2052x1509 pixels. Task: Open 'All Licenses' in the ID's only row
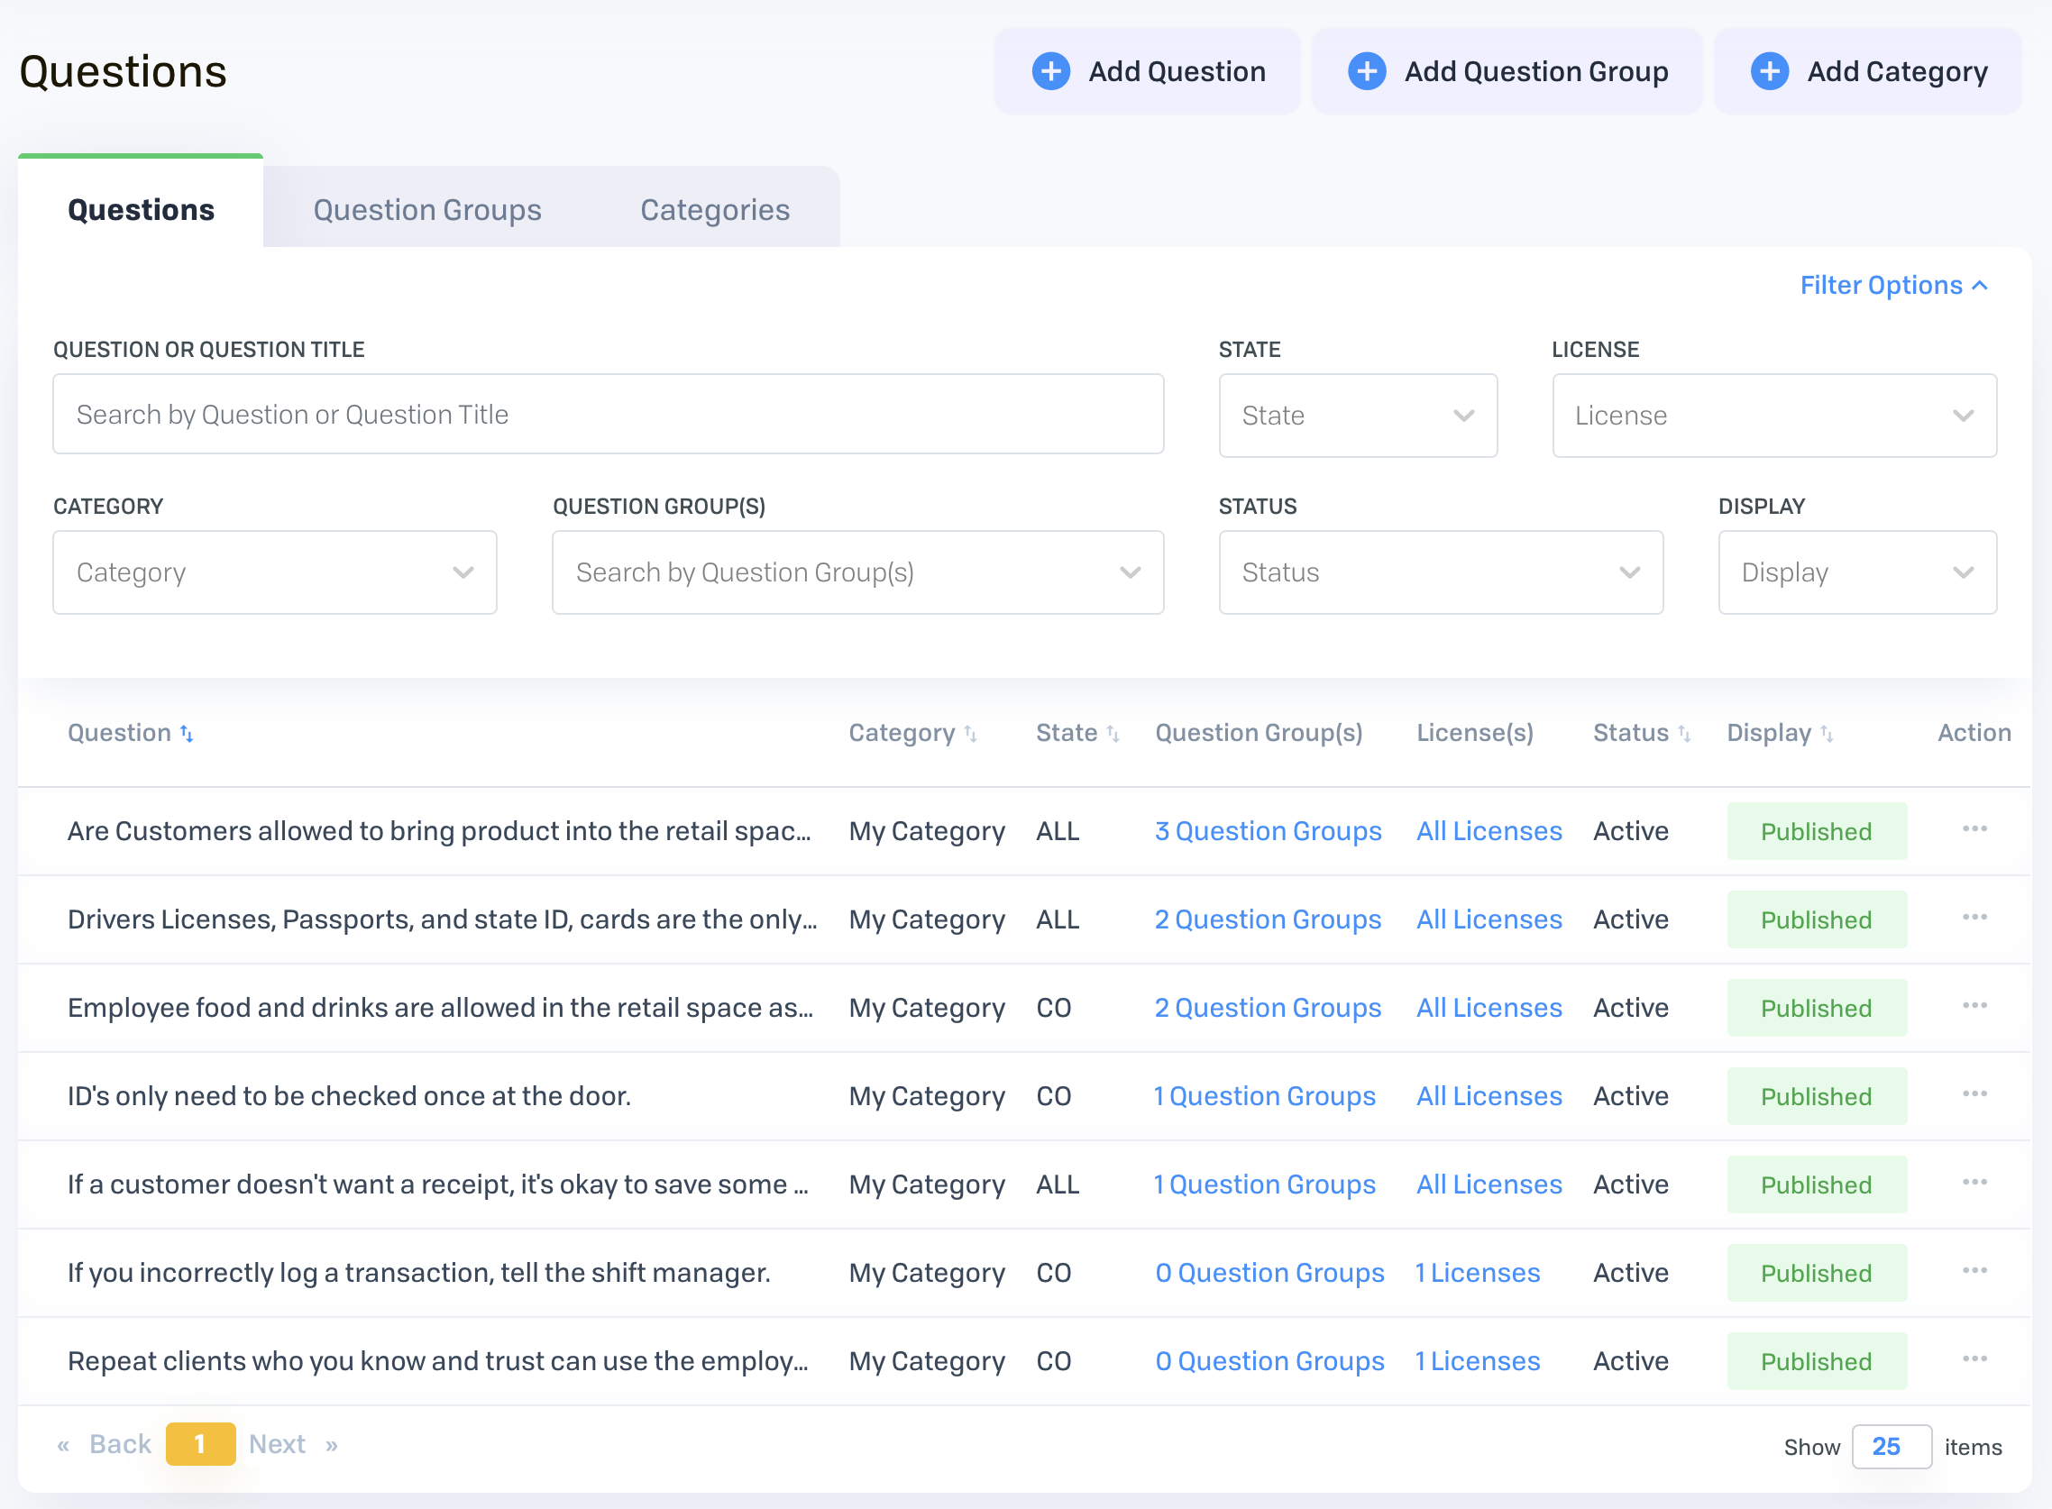[1489, 1096]
